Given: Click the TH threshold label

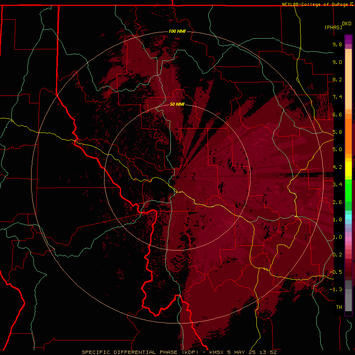Looking at the screenshot, I should [339, 307].
